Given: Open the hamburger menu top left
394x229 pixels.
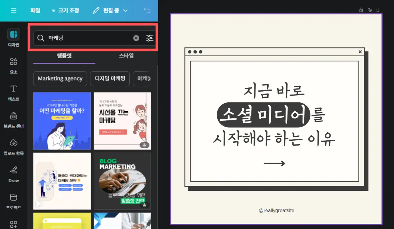Looking at the screenshot, I should [13, 10].
